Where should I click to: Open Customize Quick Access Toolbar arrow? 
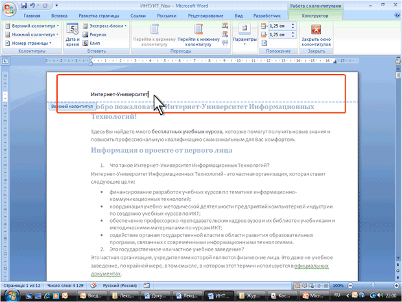[x=56, y=5]
